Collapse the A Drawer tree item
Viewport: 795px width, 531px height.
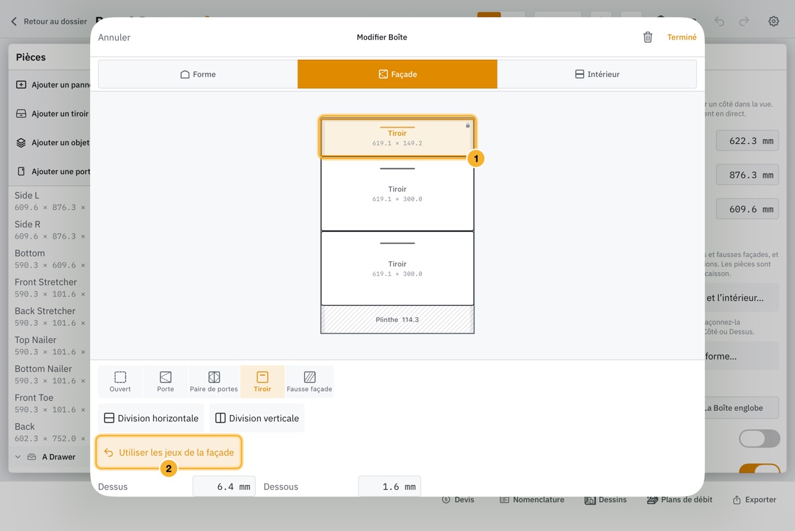pos(18,457)
